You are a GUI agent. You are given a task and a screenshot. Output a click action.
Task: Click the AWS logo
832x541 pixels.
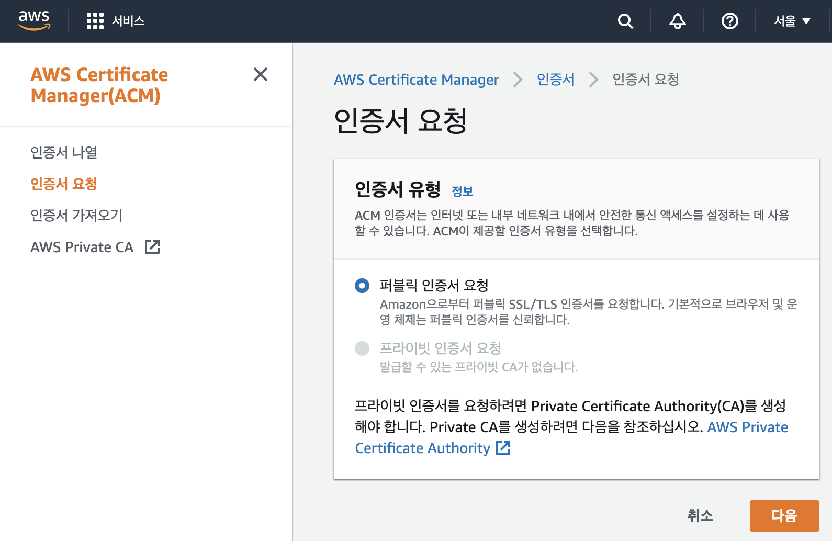[34, 20]
